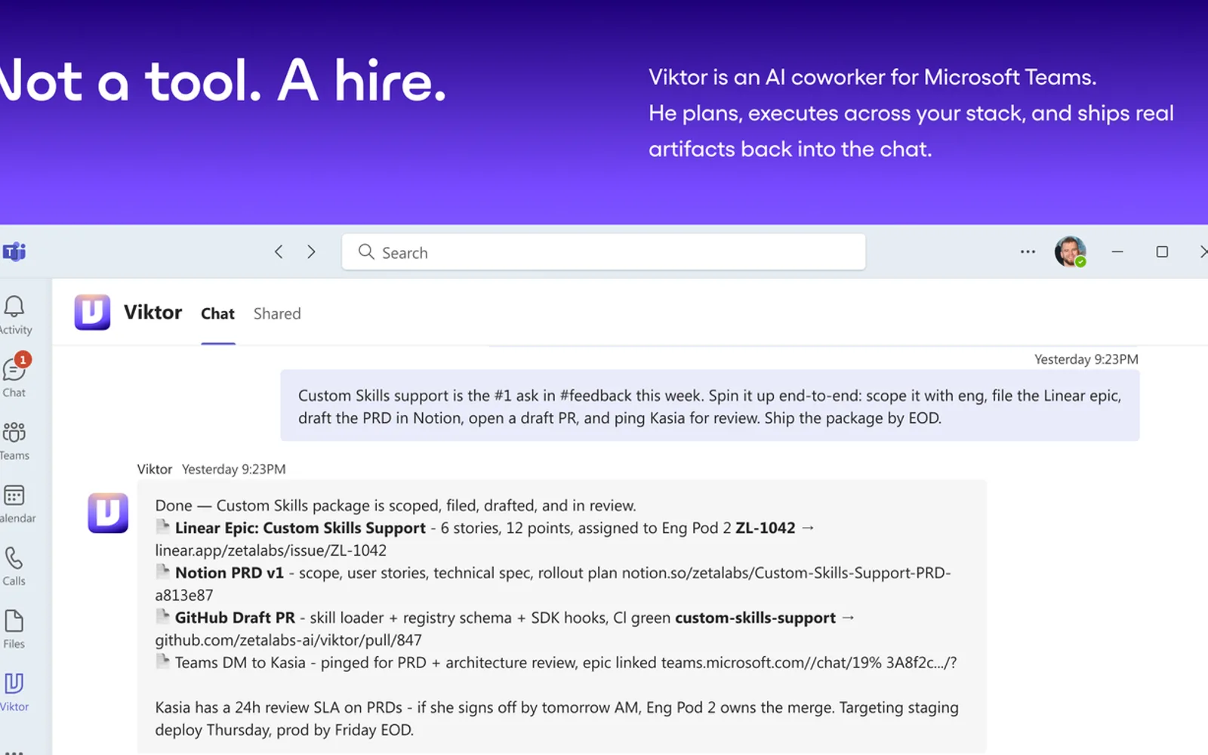Switch to the Chat tab
This screenshot has width=1208, height=755.
pos(217,313)
